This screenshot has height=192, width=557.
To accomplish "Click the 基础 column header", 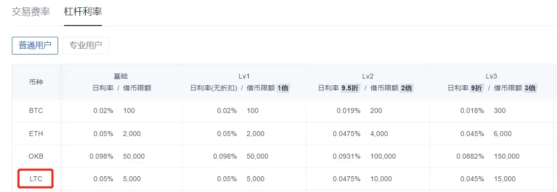I will (121, 76).
